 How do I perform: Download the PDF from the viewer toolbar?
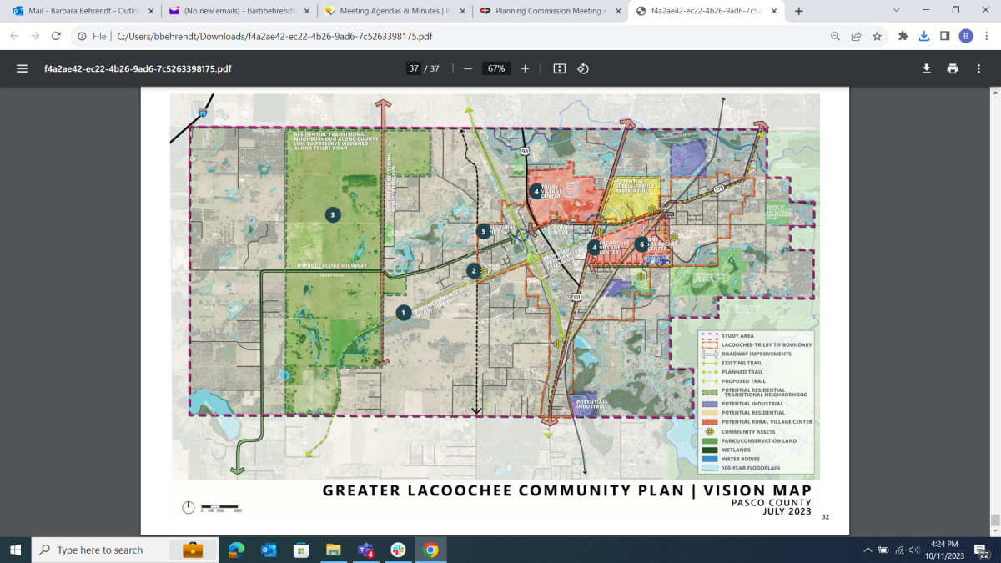click(926, 68)
